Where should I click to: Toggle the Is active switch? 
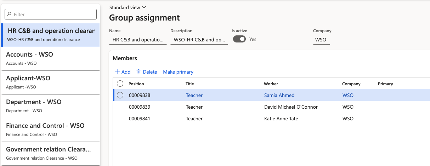(239, 39)
